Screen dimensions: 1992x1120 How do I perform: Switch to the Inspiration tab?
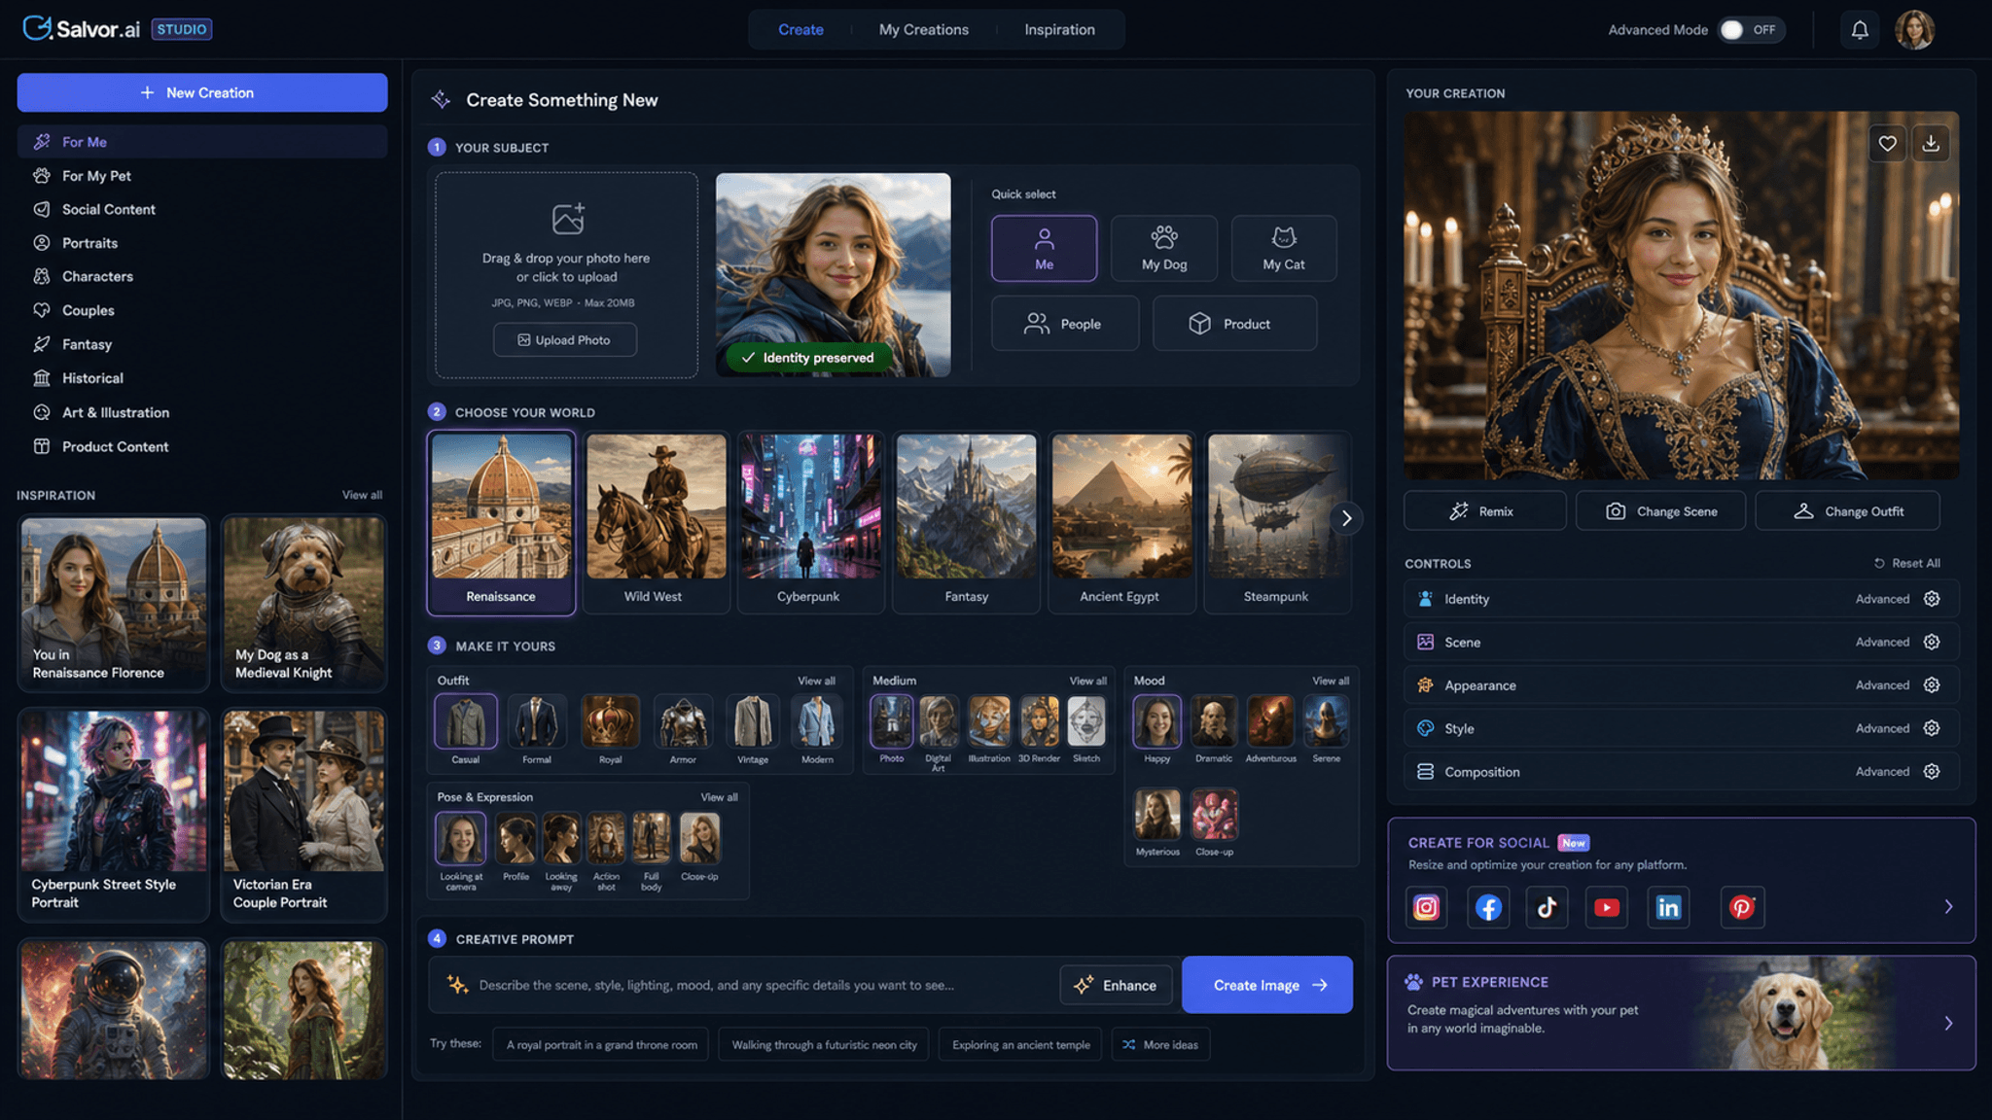tap(1059, 30)
